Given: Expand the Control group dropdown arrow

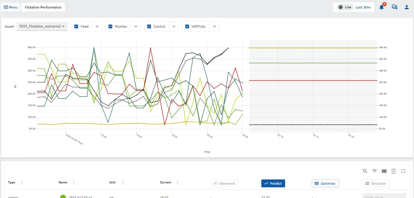Looking at the screenshot, I should click(x=174, y=26).
